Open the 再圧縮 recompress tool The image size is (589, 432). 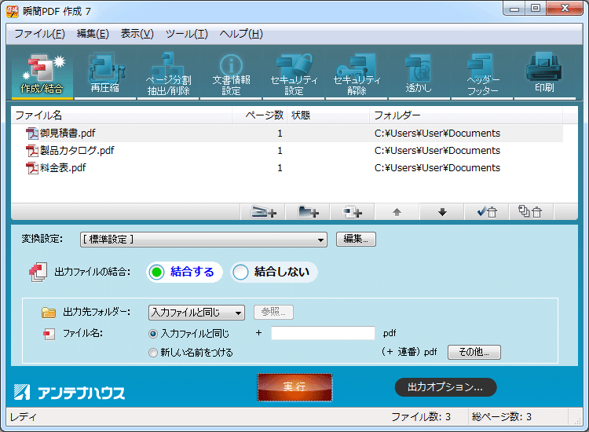click(104, 75)
